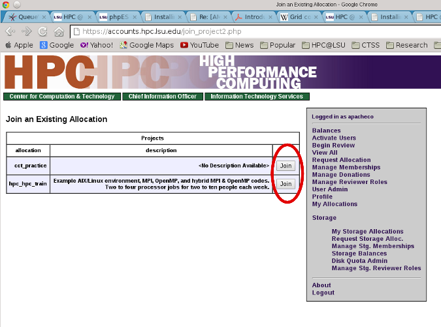Click the HPC logo banner
The image size is (441, 327).
[x=222, y=72]
